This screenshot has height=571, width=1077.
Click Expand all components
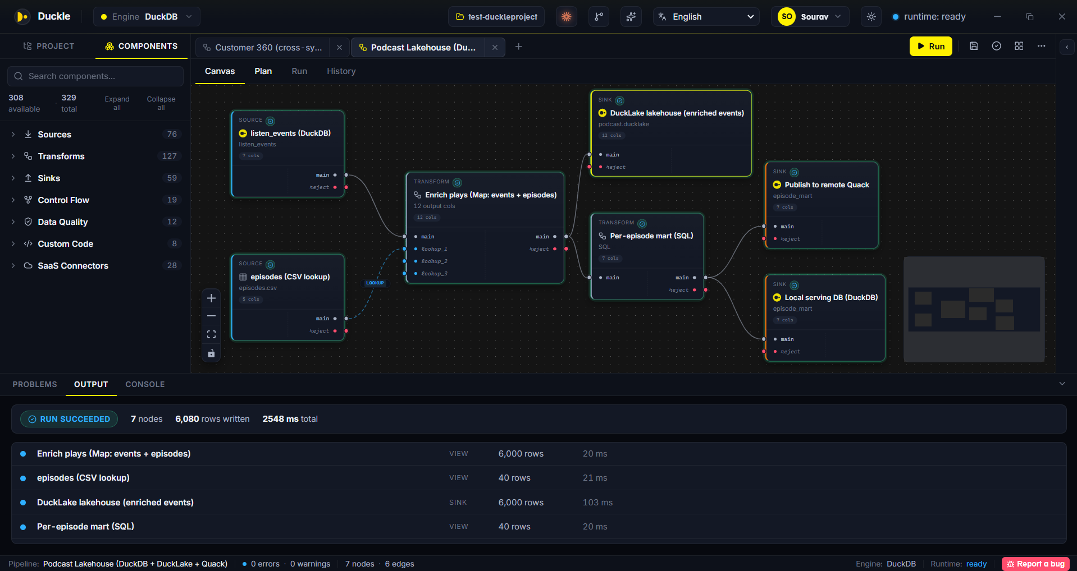tap(117, 103)
